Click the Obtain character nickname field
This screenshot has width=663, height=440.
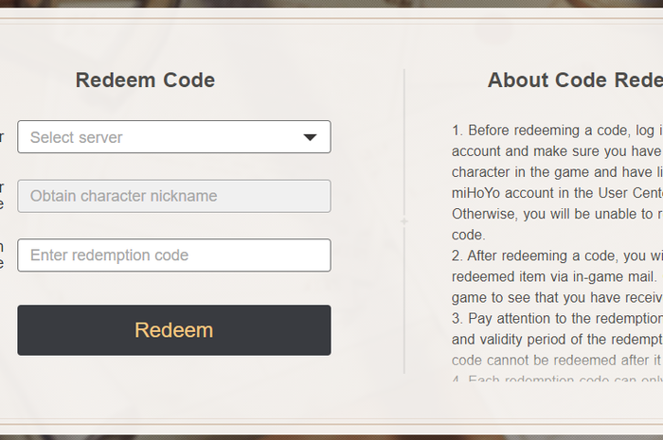(x=173, y=196)
